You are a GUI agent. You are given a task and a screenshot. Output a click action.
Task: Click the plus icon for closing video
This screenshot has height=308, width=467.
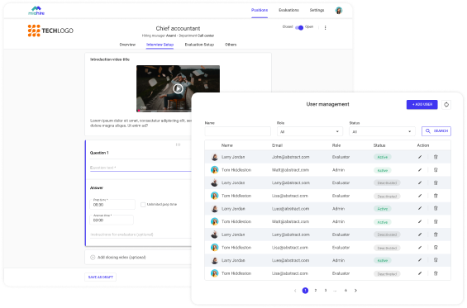[93, 258]
